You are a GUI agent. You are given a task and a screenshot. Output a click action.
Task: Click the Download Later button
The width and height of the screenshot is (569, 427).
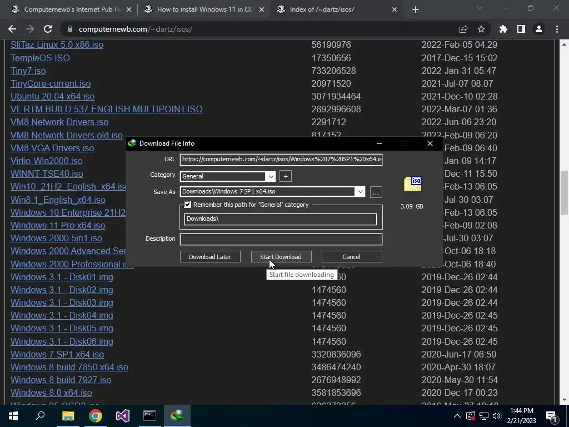coord(210,257)
